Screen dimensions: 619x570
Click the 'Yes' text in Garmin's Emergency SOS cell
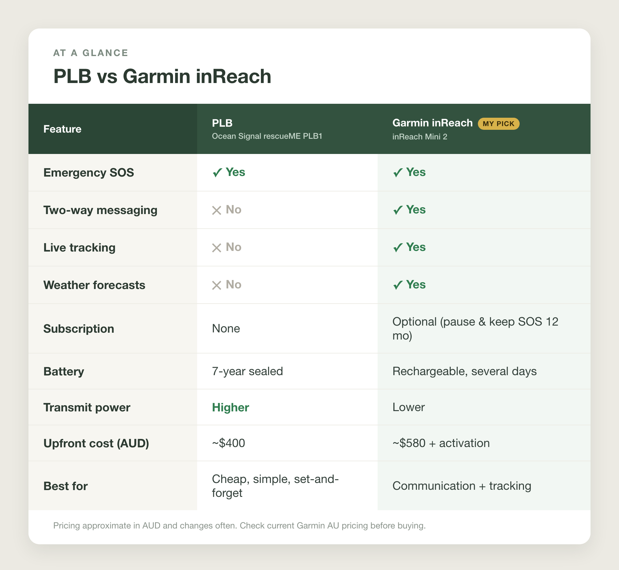[416, 172]
